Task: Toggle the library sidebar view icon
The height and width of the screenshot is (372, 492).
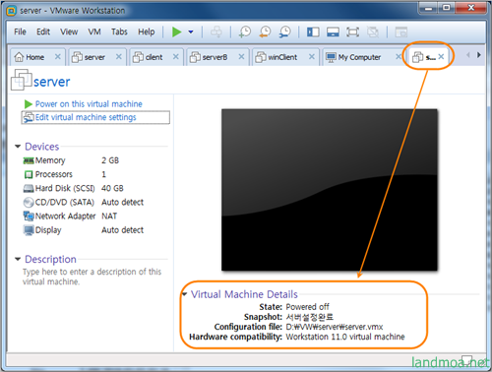Action: coord(313,32)
